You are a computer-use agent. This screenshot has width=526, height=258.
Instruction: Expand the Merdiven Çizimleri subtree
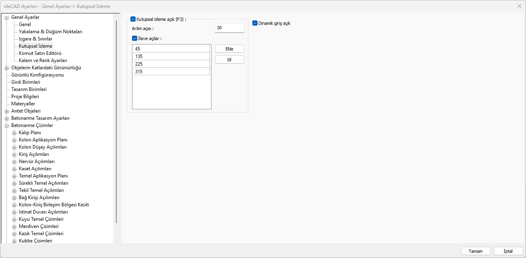coord(14,226)
